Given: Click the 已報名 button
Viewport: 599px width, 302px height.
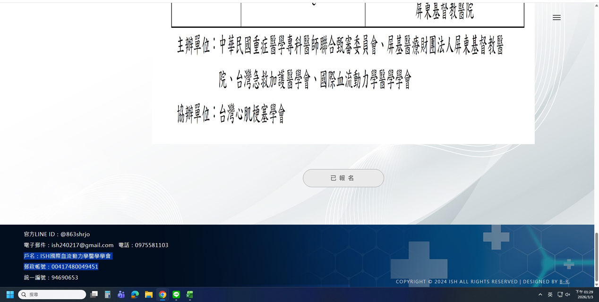Looking at the screenshot, I should 343,178.
